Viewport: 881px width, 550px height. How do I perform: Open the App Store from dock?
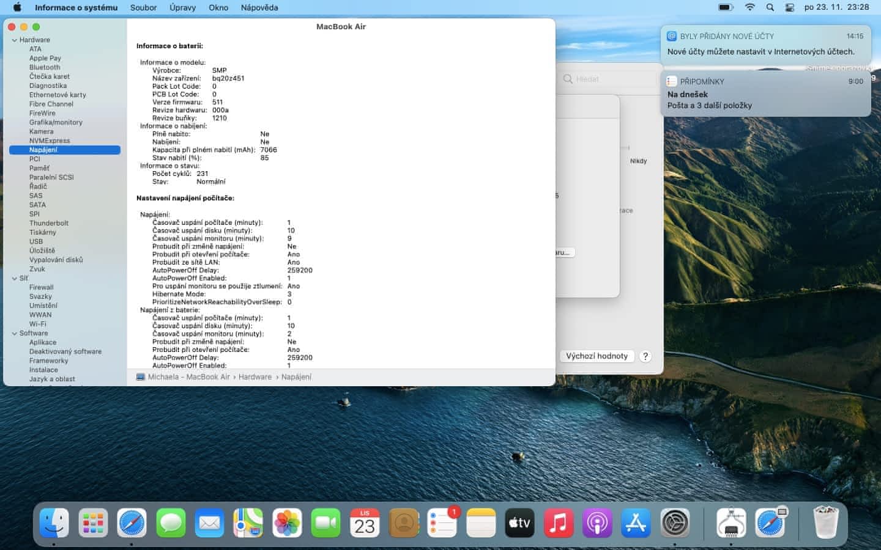pyautogui.click(x=636, y=523)
